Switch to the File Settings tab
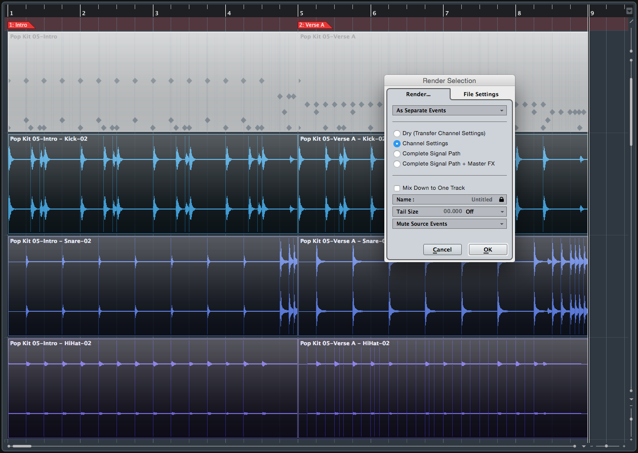The width and height of the screenshot is (638, 453). (x=481, y=94)
